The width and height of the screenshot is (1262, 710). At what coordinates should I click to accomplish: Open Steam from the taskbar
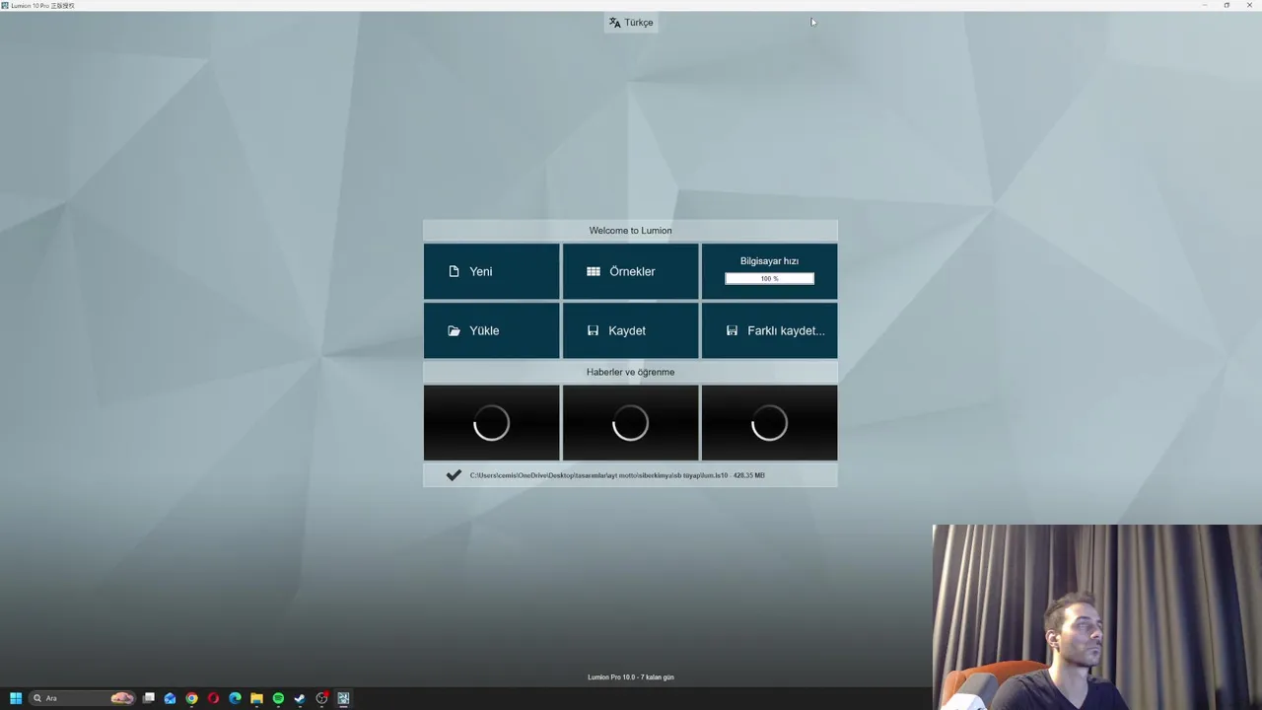point(300,698)
